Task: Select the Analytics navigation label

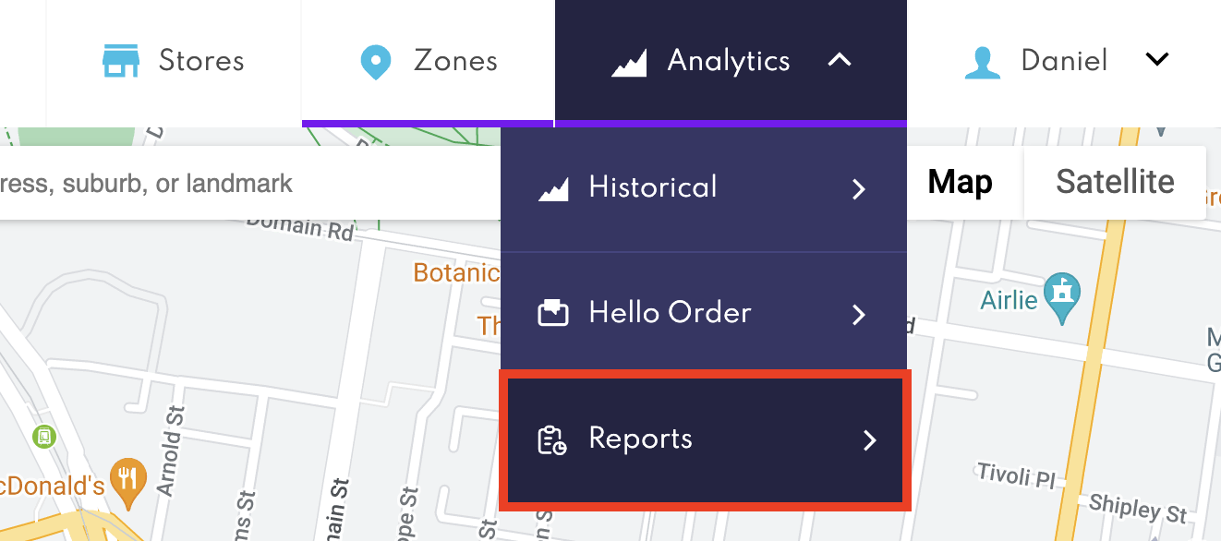Action: click(x=729, y=61)
